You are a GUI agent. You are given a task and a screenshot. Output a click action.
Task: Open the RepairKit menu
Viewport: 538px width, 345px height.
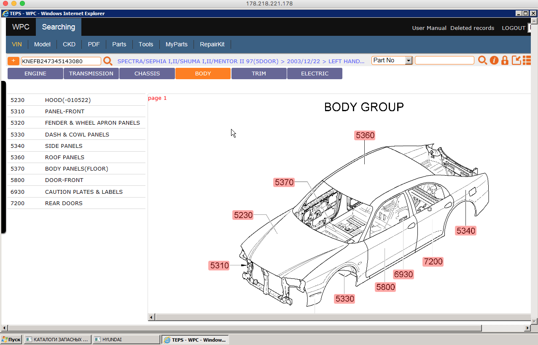tap(212, 44)
